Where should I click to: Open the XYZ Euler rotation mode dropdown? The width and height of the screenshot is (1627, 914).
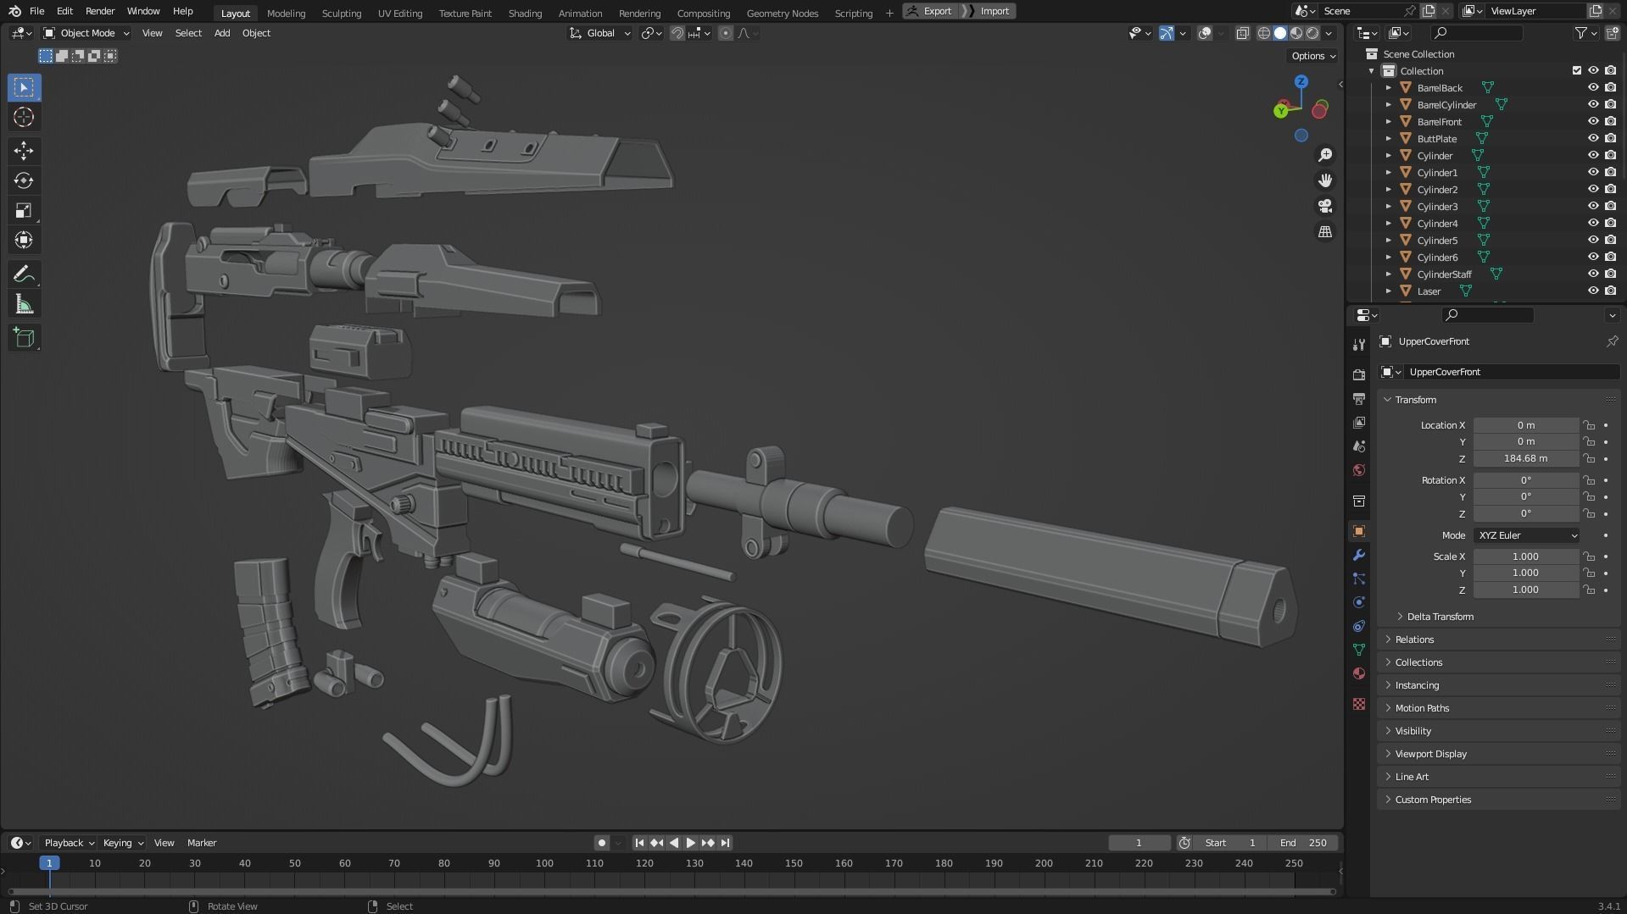pyautogui.click(x=1526, y=535)
